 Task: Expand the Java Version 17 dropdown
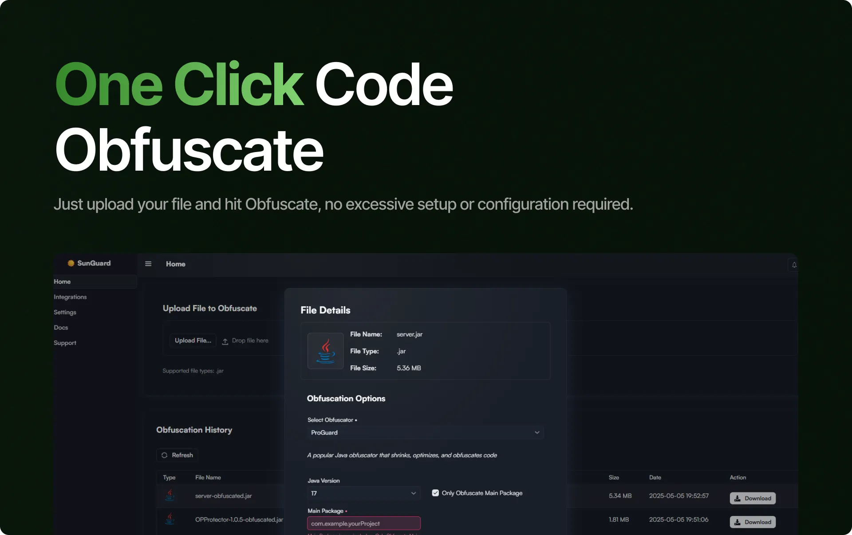coord(363,493)
